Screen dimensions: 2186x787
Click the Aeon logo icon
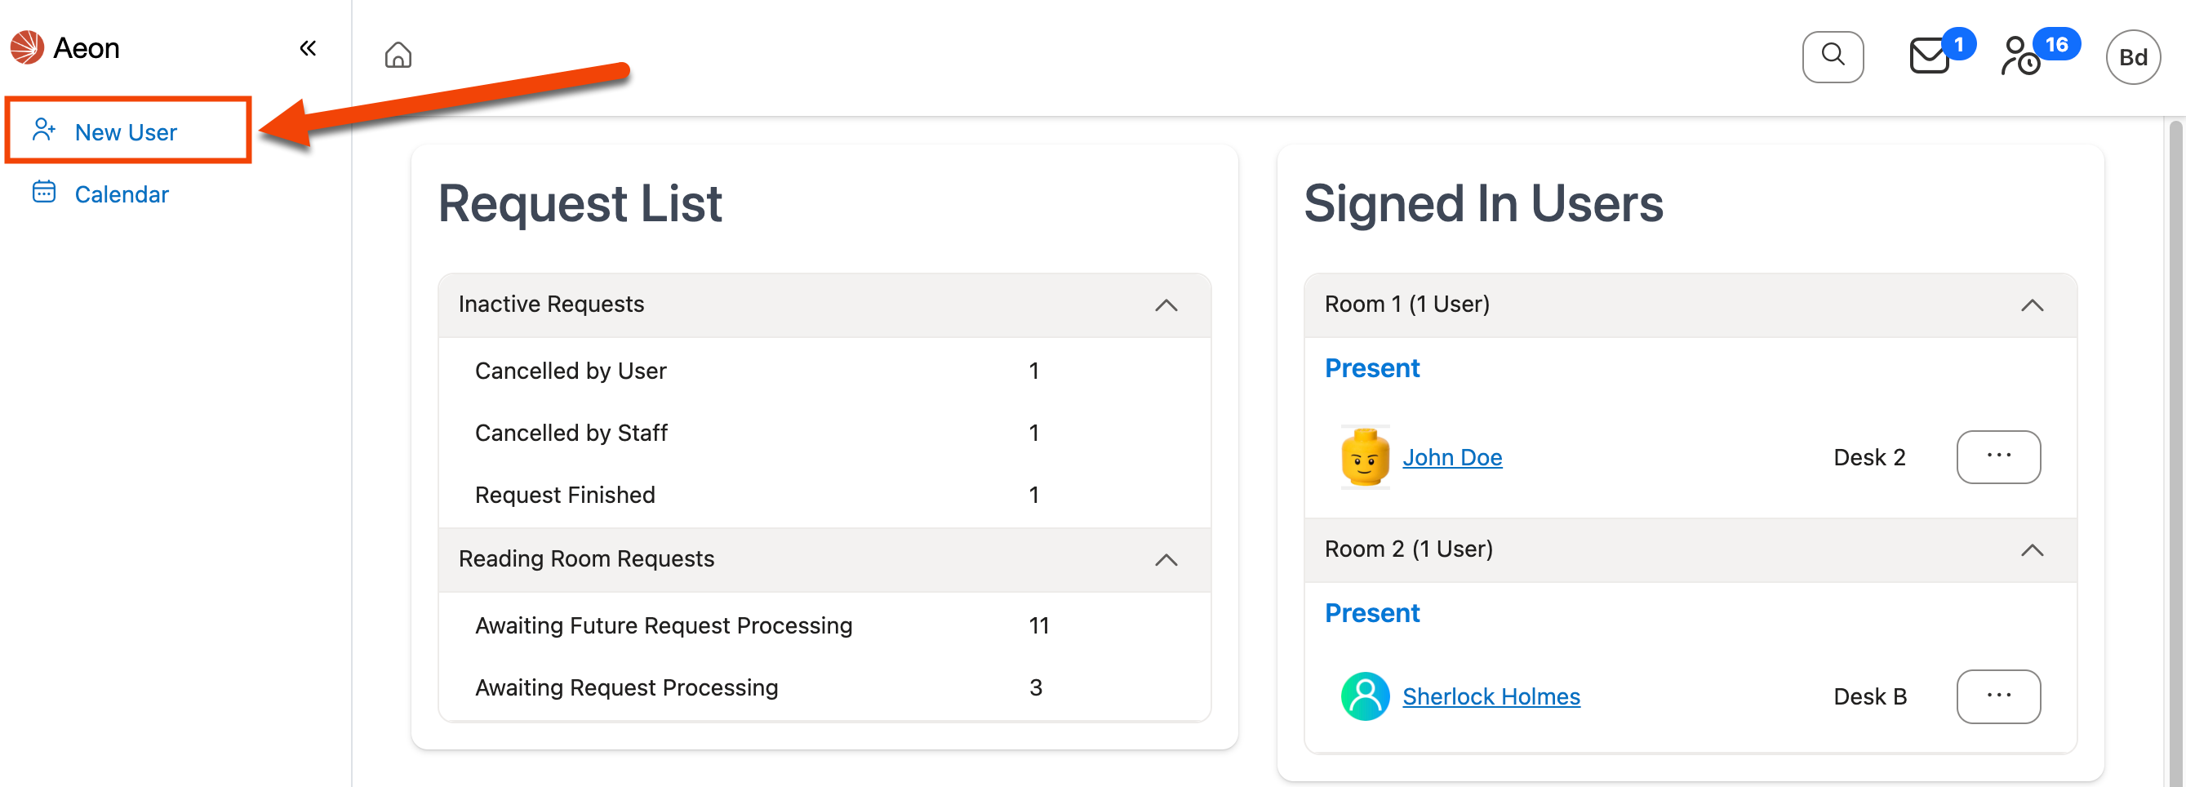point(27,47)
